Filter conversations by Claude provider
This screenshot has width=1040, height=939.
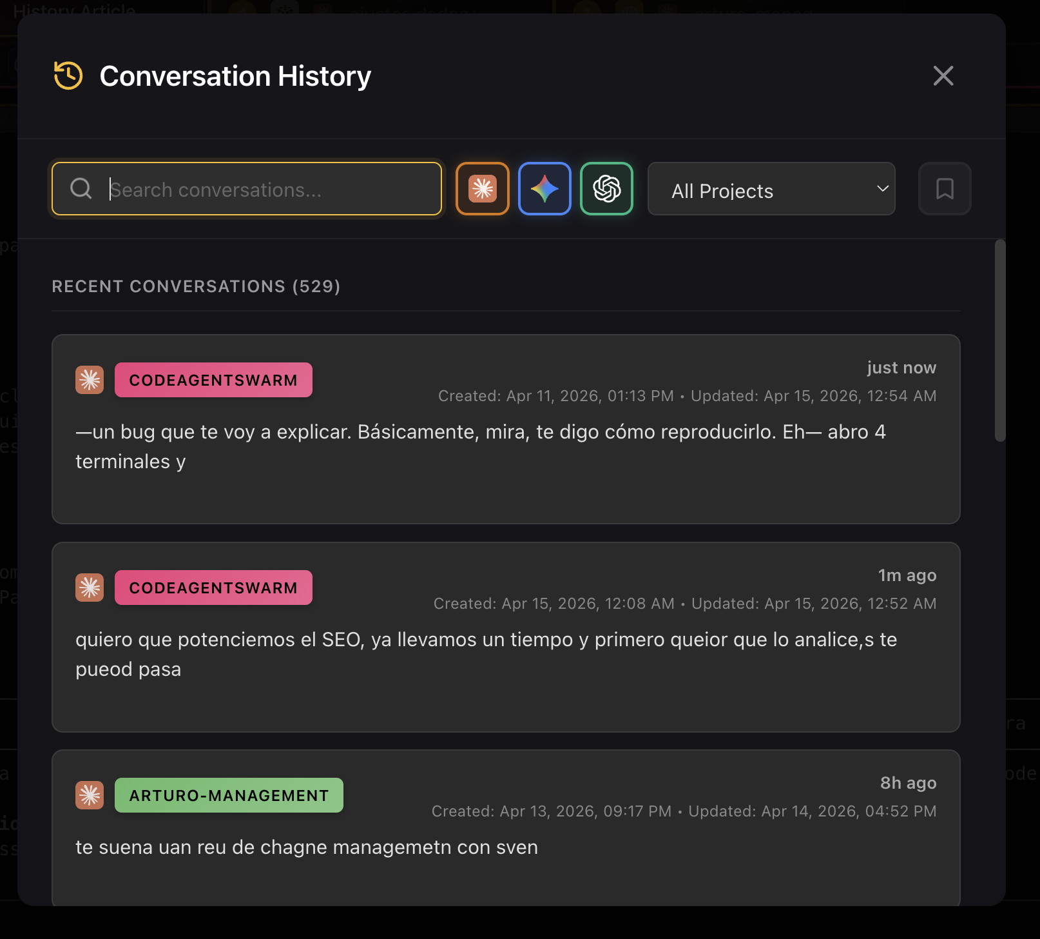(482, 188)
